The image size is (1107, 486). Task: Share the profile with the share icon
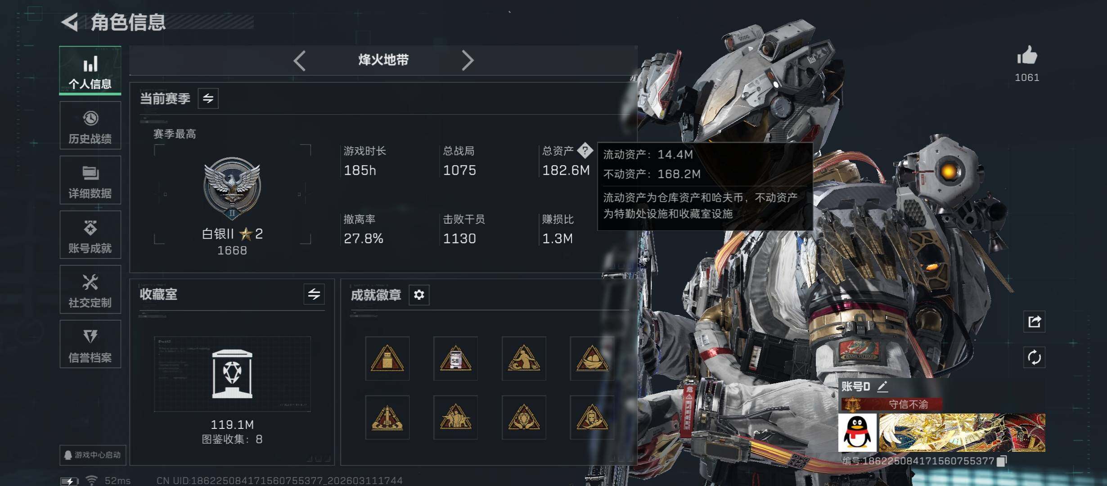(x=1034, y=321)
